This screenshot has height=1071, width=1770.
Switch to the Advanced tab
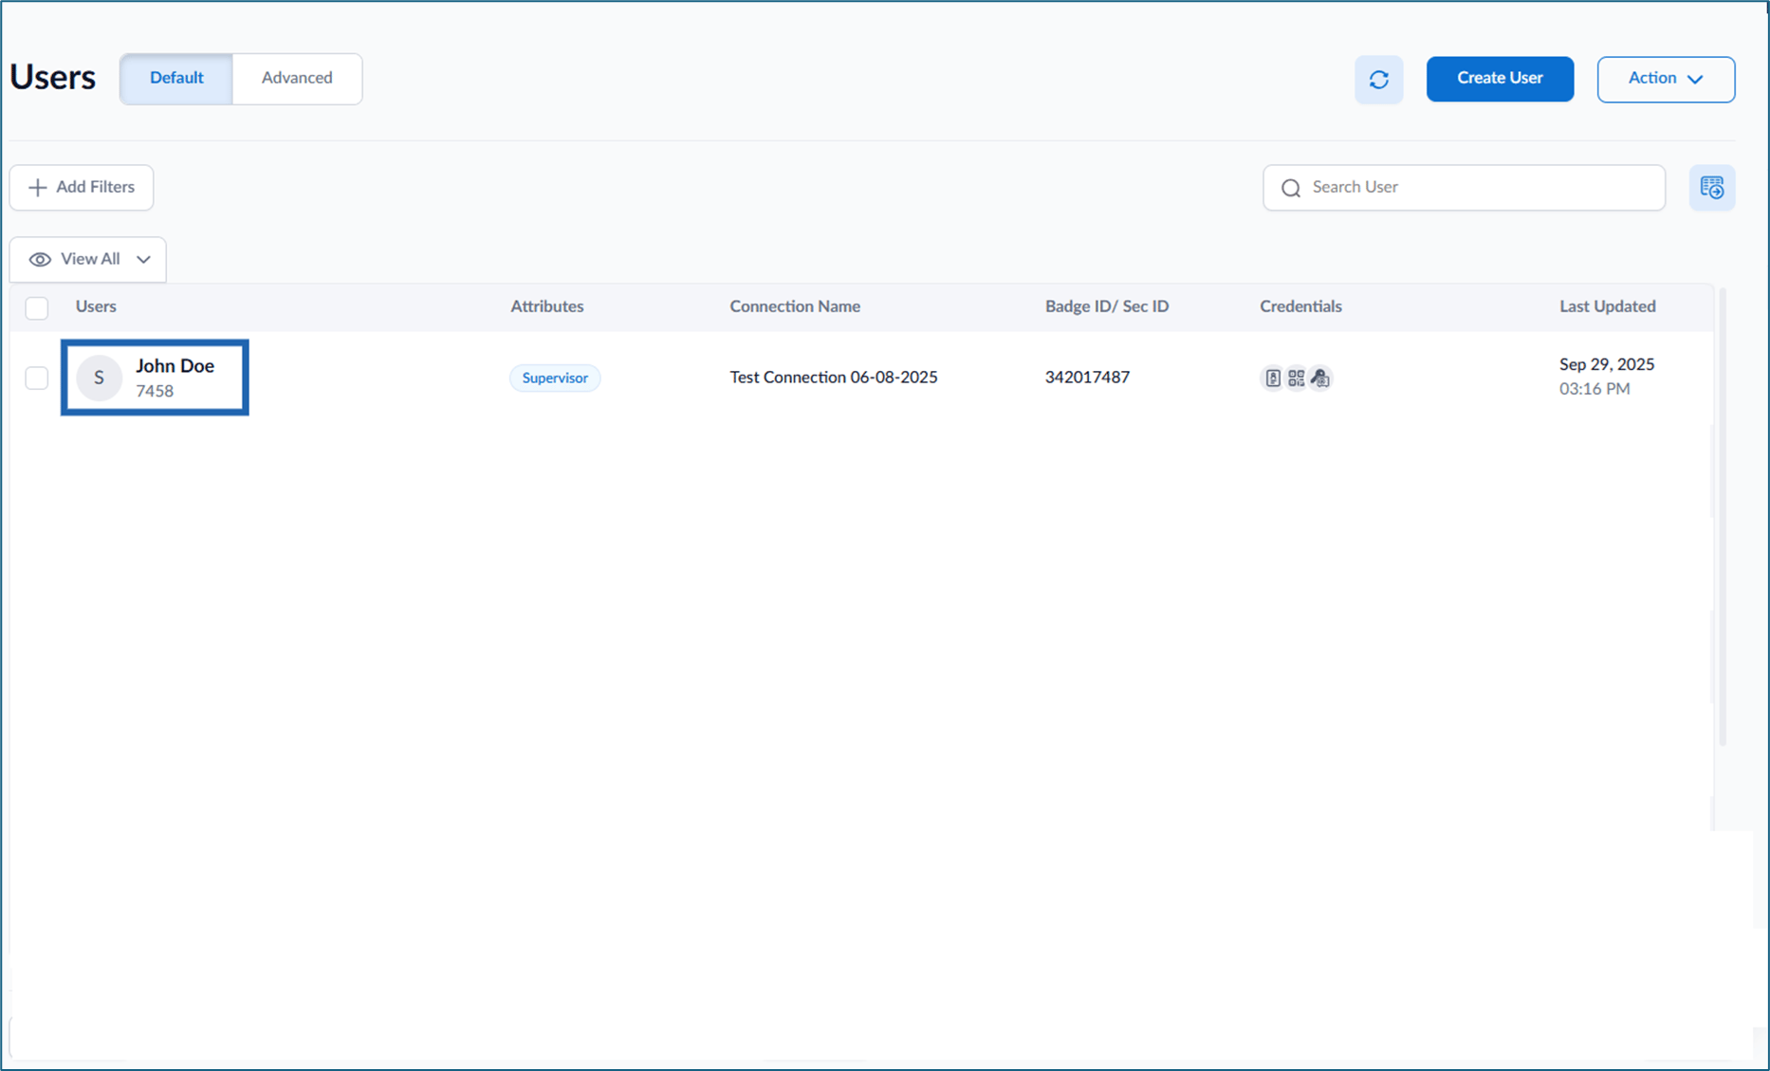click(297, 78)
